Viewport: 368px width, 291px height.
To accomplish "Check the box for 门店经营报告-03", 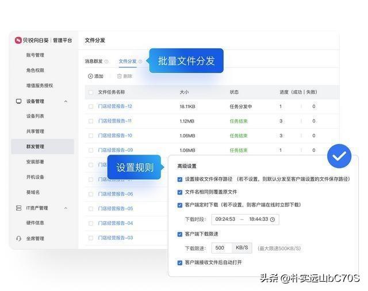I will point(91,238).
